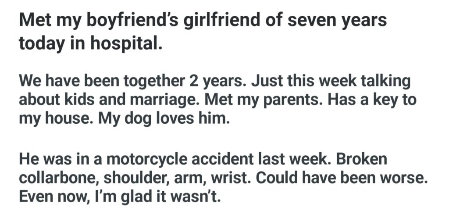Click the word "house" in the post
Image resolution: width=449 pixels, height=222 pixels.
(x=56, y=119)
